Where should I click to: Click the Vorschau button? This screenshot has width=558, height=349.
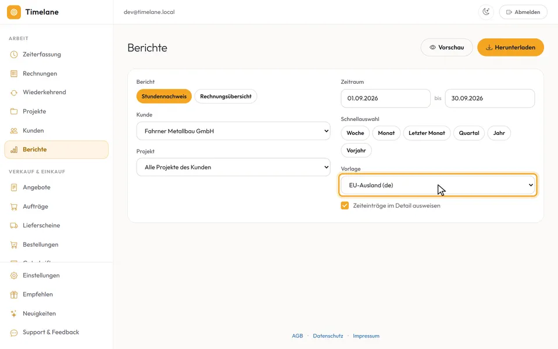[x=446, y=47]
